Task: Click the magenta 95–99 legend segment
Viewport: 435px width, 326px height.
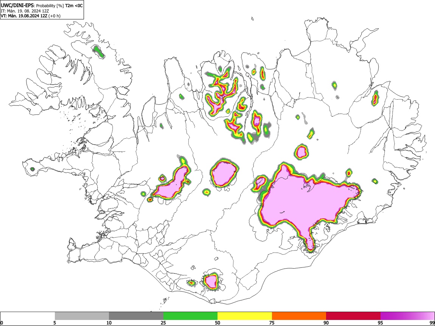Action: (x=407, y=316)
